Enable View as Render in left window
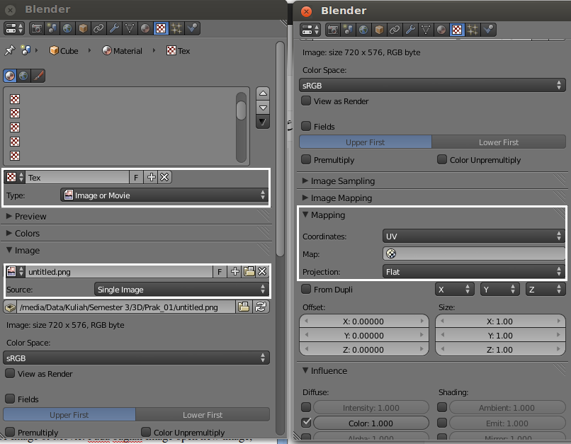The height and width of the screenshot is (444, 571). tap(10, 373)
